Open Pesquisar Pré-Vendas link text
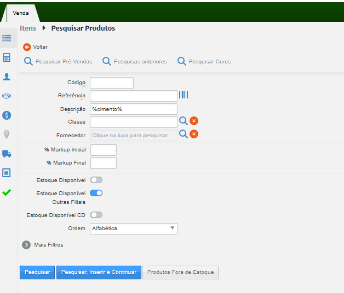The image size is (344, 293). (x=64, y=62)
